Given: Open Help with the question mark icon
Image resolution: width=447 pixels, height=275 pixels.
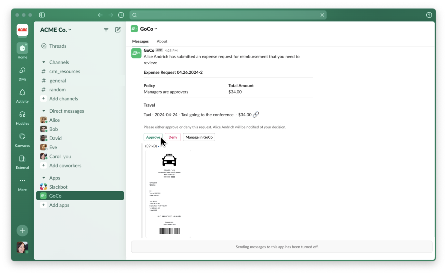Looking at the screenshot, I should tap(429, 15).
